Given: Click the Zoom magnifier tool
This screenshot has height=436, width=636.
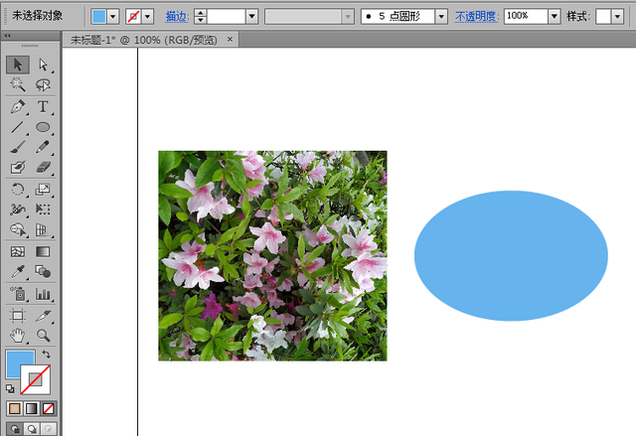Looking at the screenshot, I should point(43,335).
